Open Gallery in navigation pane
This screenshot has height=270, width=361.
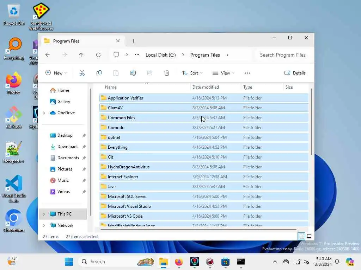point(64,102)
